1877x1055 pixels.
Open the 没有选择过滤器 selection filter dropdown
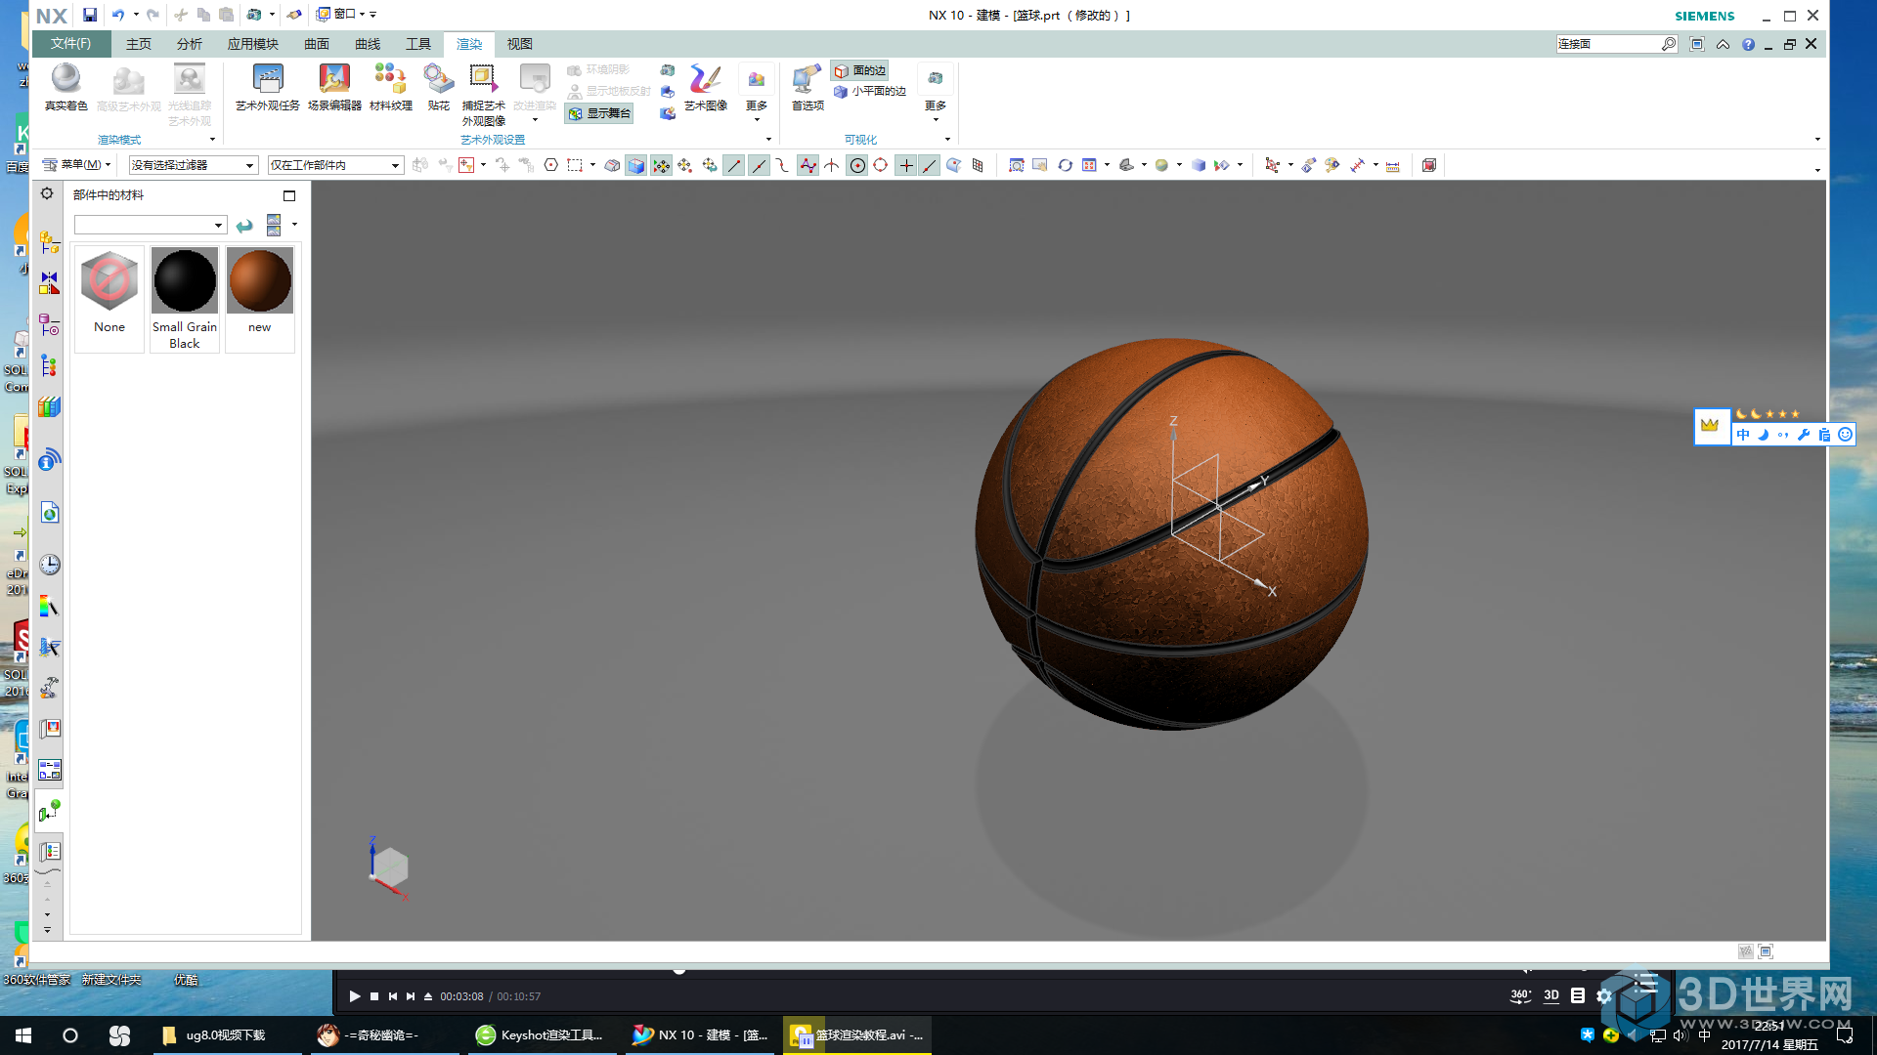click(x=193, y=165)
